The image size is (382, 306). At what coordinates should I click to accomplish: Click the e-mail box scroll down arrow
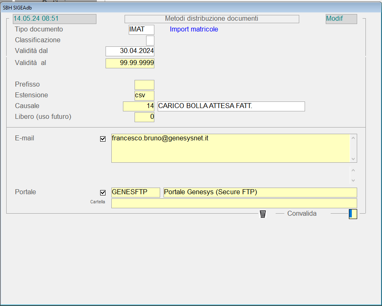point(353,159)
